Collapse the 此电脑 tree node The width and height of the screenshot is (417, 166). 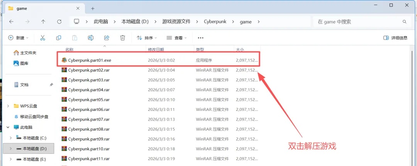8,127
